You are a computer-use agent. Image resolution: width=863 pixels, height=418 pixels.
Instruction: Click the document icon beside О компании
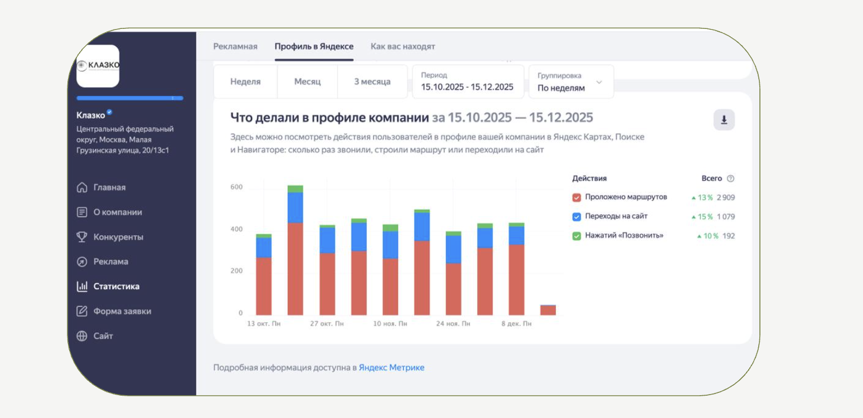click(82, 212)
